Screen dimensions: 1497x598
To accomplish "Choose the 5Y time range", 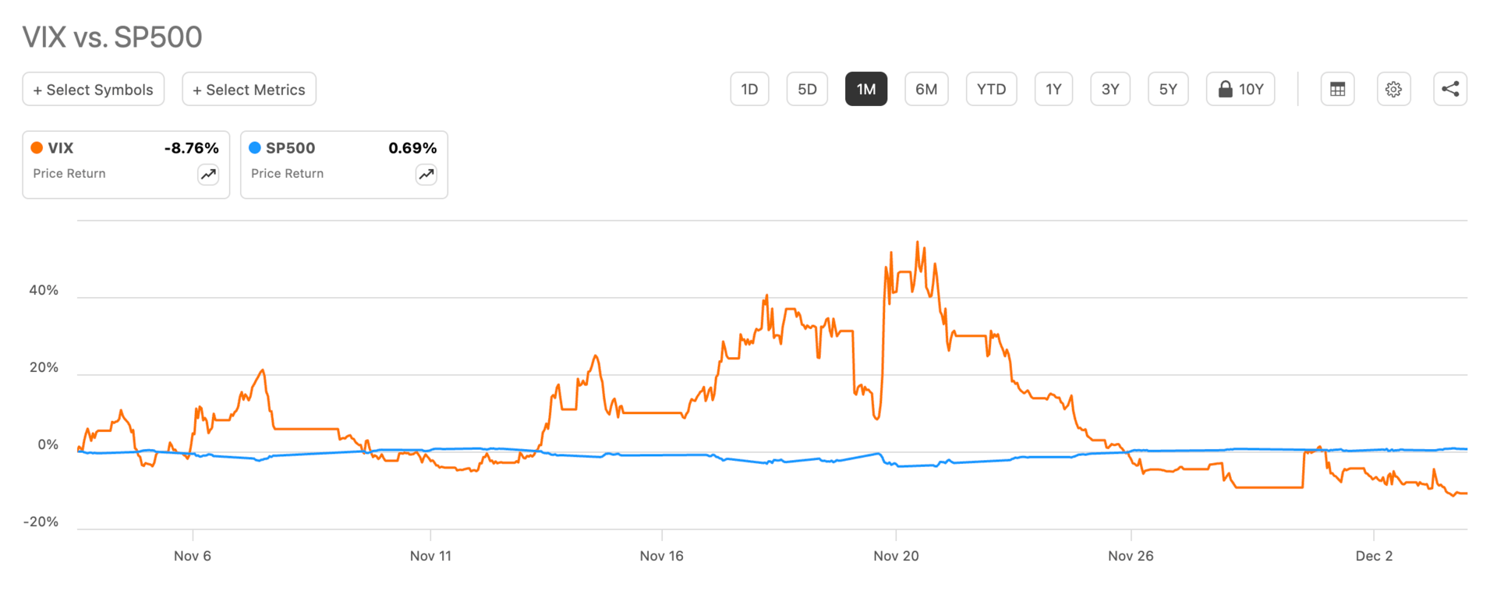I will pyautogui.click(x=1168, y=89).
